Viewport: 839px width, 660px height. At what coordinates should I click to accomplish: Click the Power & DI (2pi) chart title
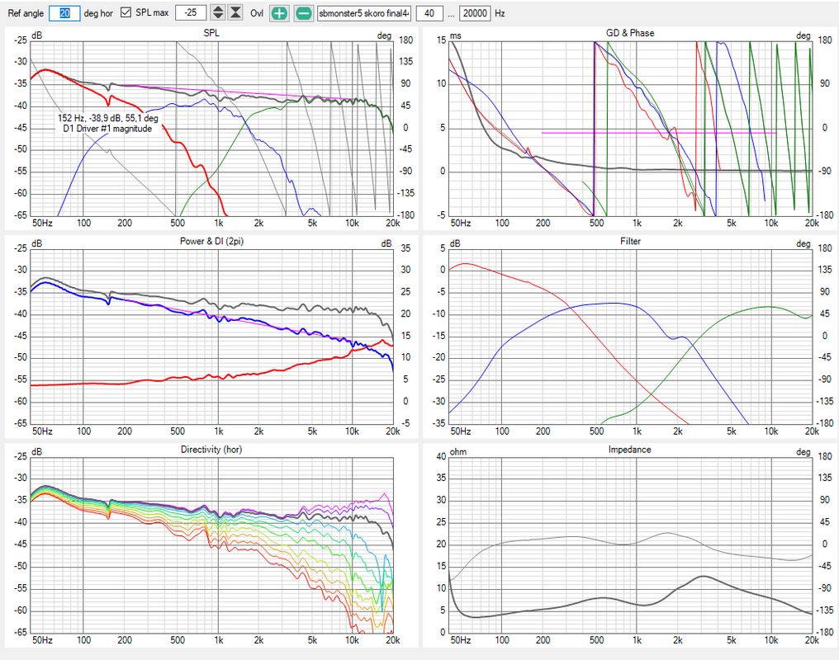click(x=211, y=242)
